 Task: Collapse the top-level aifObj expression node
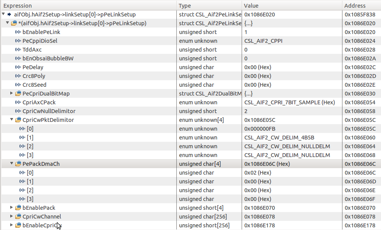pos(3,15)
